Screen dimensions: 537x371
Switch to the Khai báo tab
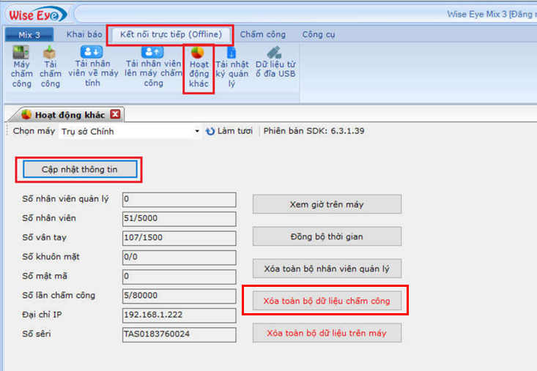point(84,34)
